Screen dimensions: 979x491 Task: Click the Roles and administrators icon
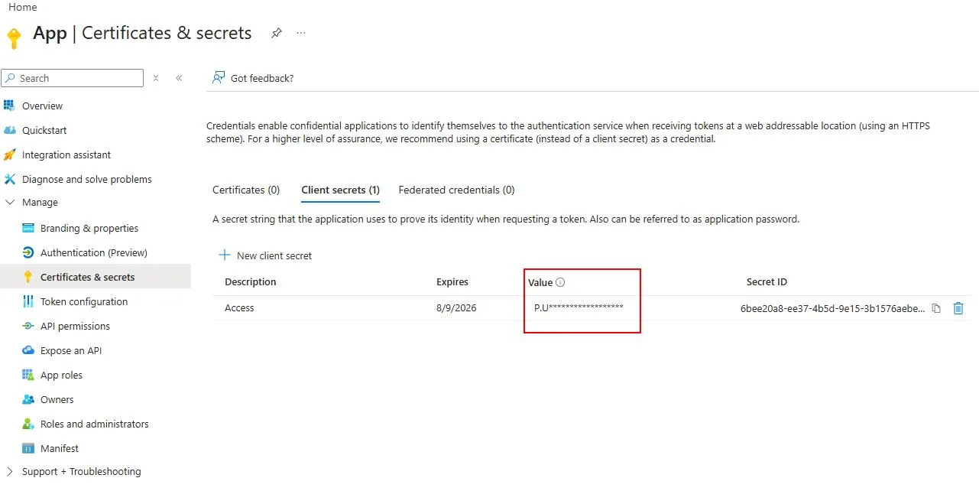tap(28, 424)
